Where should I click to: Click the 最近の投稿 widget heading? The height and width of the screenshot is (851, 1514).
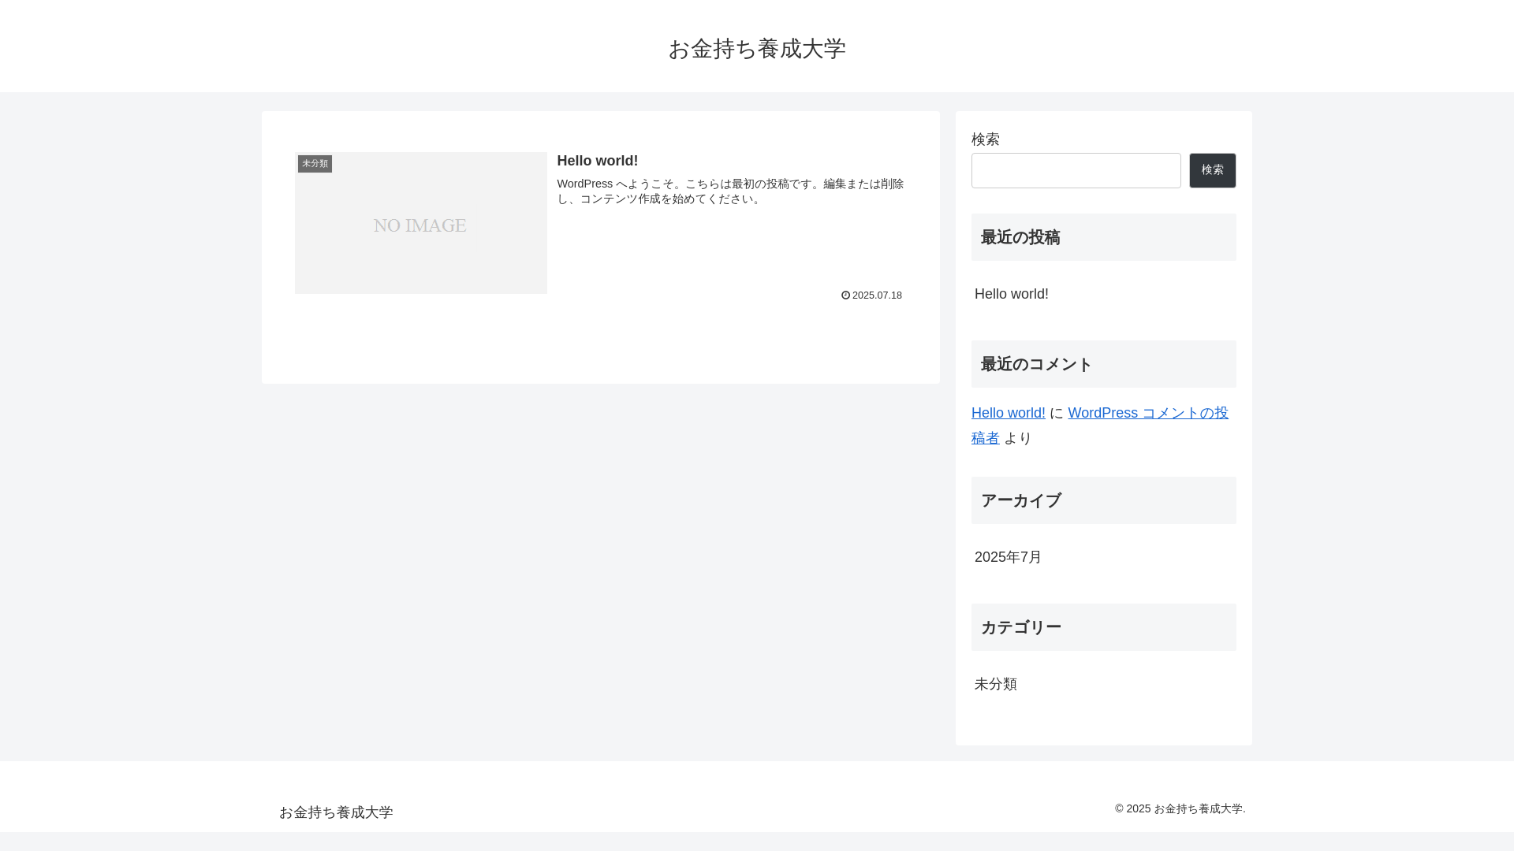click(1104, 237)
